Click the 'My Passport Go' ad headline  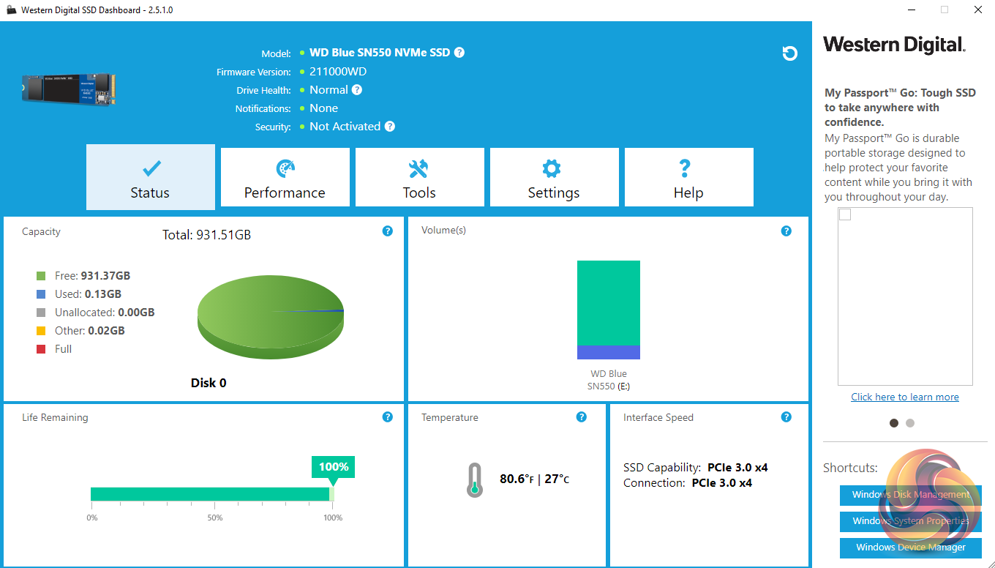pyautogui.click(x=901, y=108)
